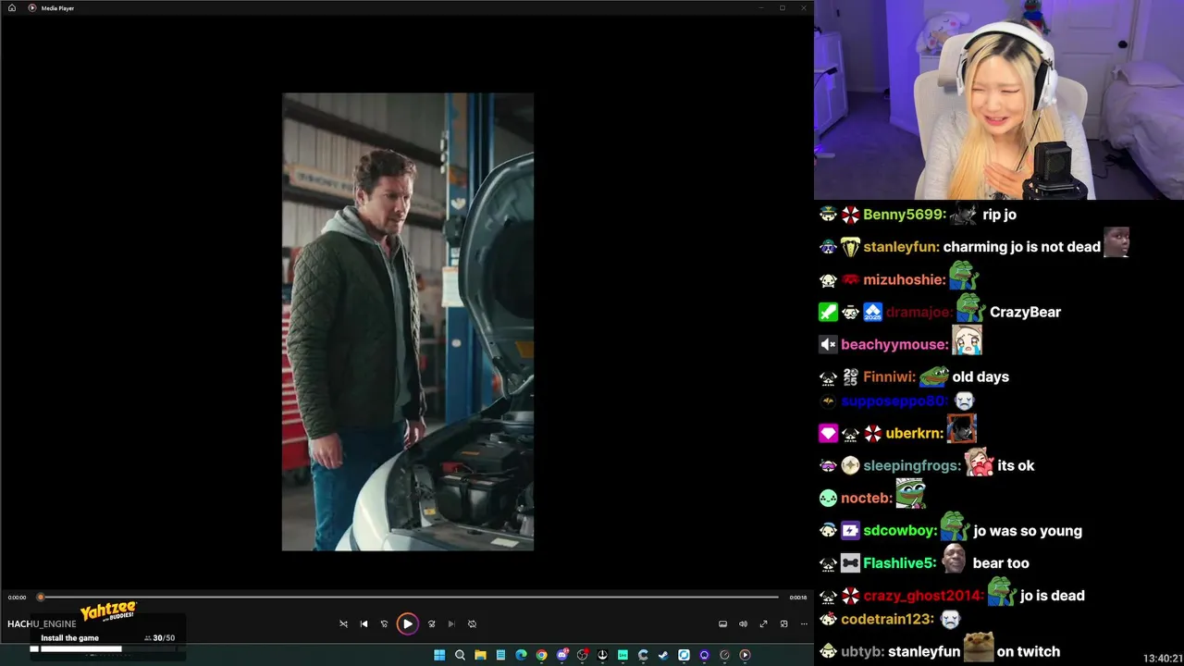Click the "bear too" chat message
Image resolution: width=1184 pixels, height=666 pixels.
(x=1001, y=563)
